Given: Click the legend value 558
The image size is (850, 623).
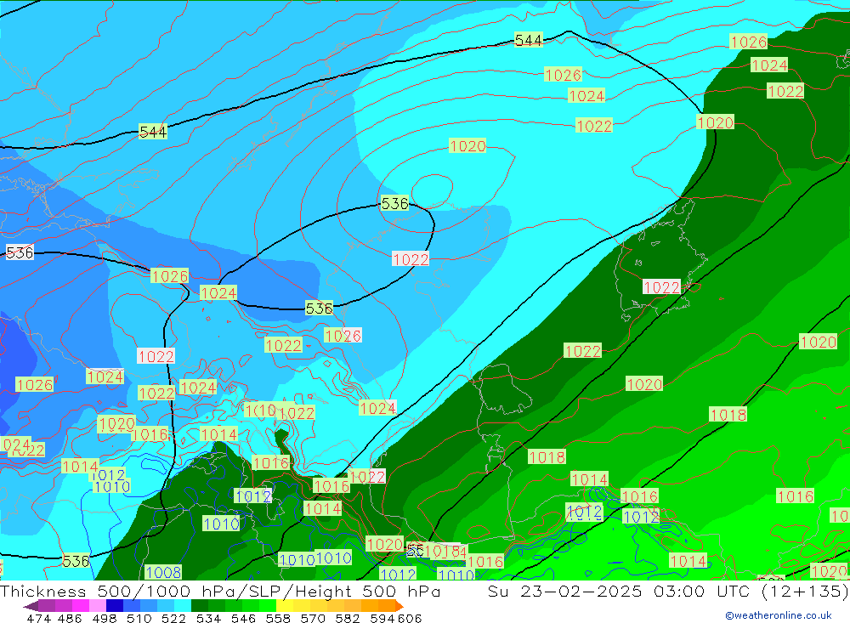Looking at the screenshot, I should point(278,619).
